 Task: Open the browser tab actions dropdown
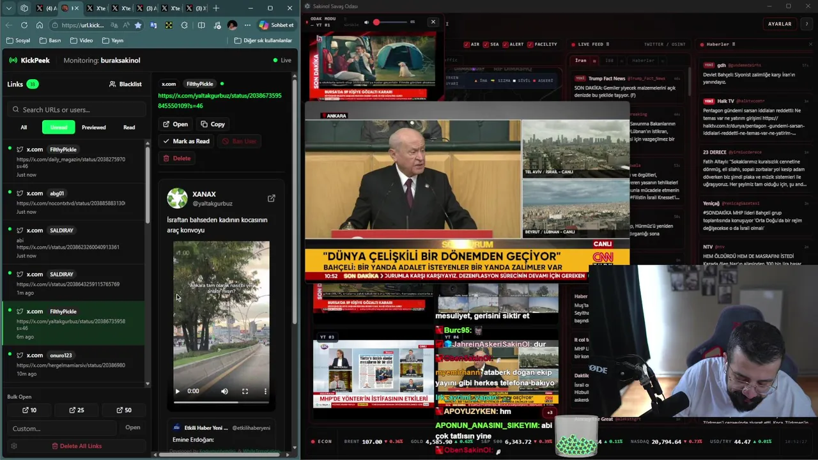9,8
